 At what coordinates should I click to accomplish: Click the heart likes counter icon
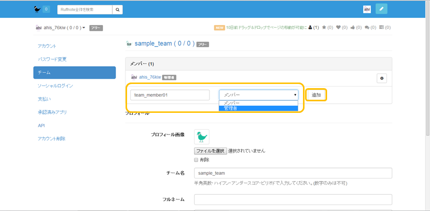[x=339, y=27]
